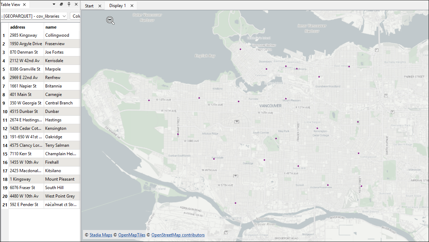Screen dimensions: 429x242
Task: Close the Start tab
Action: (x=99, y=6)
